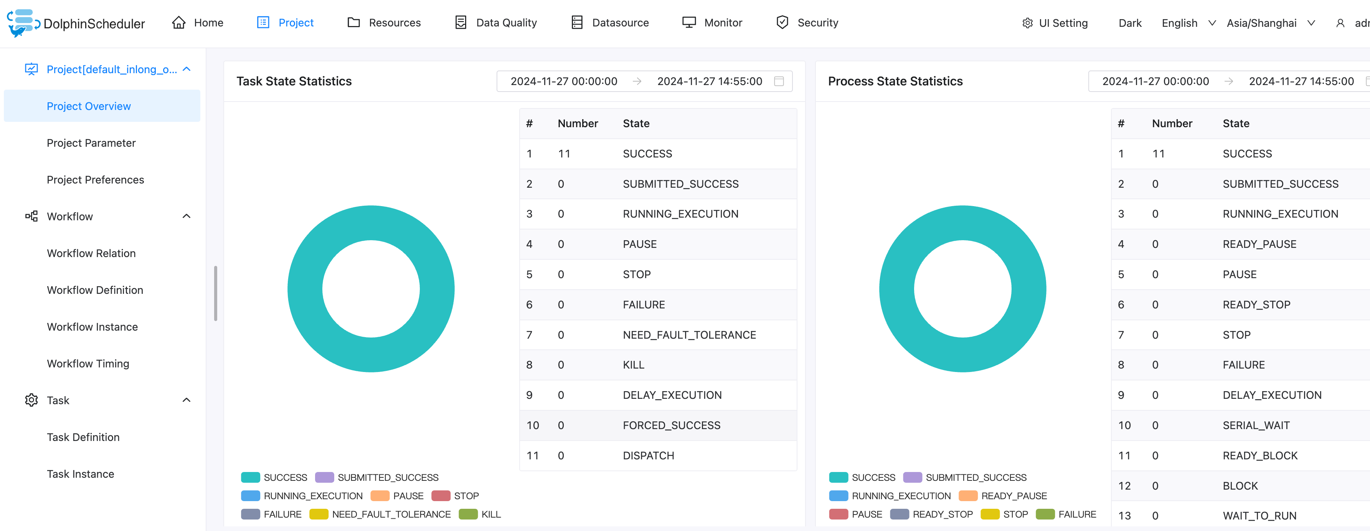The width and height of the screenshot is (1370, 531).
Task: Click the Home house icon
Action: click(x=179, y=23)
